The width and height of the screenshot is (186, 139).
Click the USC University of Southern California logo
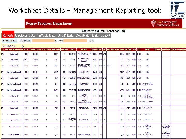pos(165,23)
